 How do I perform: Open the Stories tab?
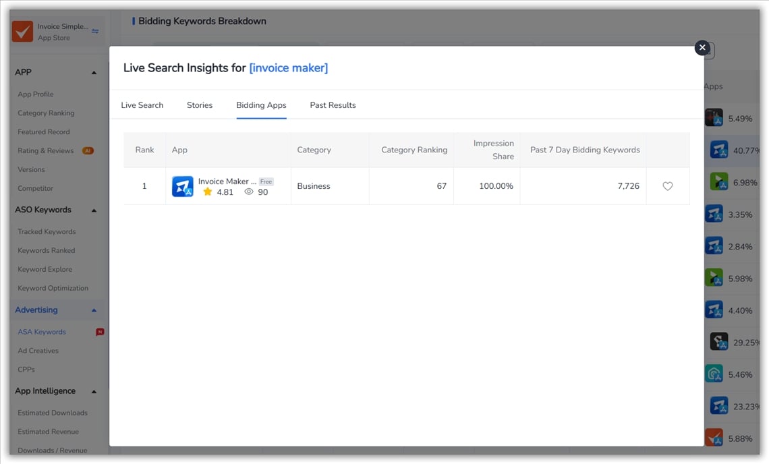pos(200,105)
